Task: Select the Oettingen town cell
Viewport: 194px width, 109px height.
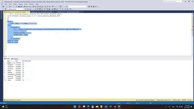Action: (11, 72)
